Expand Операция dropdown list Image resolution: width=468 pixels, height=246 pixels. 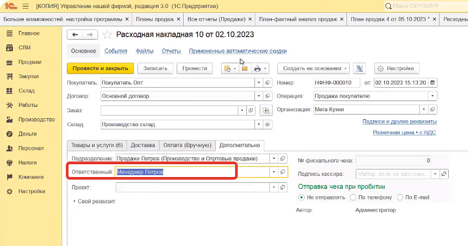(x=432, y=96)
